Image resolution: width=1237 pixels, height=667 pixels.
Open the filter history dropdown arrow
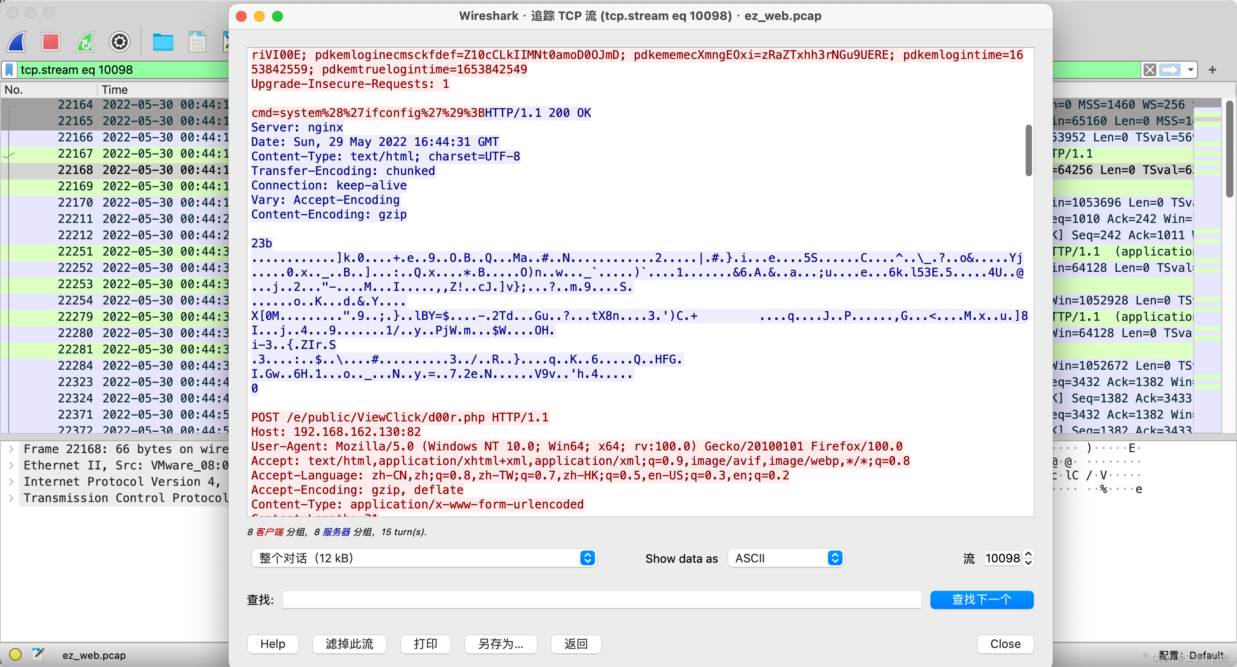tap(1191, 70)
